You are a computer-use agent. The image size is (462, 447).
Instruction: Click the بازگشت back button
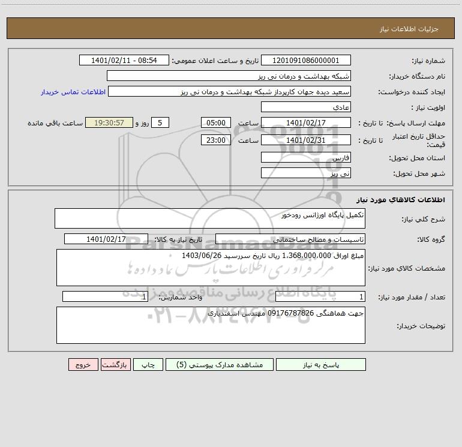point(115,364)
